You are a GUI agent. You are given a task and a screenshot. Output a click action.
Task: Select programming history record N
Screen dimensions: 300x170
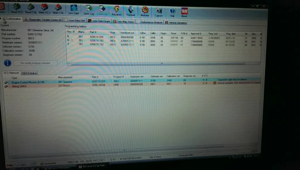(x=164, y=37)
